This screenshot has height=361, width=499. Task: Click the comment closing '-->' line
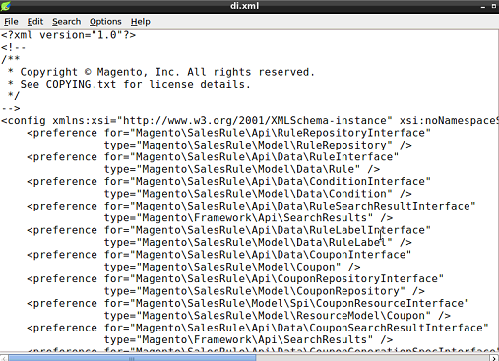click(11, 108)
